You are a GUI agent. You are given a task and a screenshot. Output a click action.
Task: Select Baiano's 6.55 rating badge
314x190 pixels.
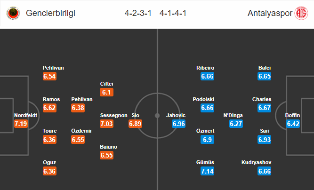coord(106,155)
